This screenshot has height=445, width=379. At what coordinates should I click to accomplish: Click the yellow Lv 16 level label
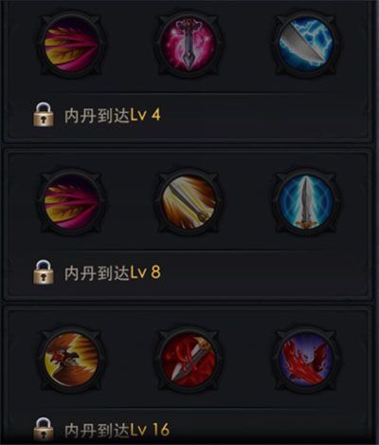pos(150,430)
